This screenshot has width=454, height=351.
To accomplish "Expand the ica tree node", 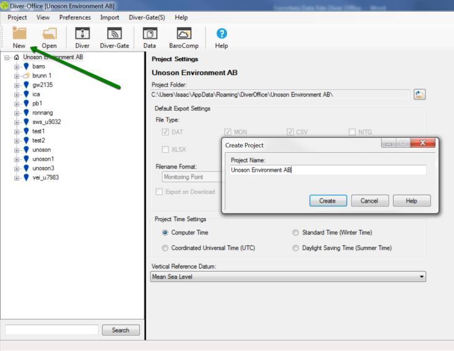I will pos(17,95).
